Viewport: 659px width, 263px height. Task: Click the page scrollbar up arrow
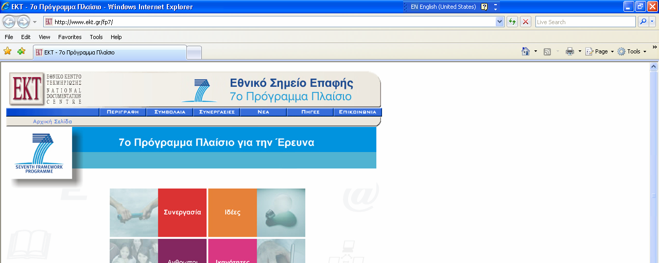654,66
